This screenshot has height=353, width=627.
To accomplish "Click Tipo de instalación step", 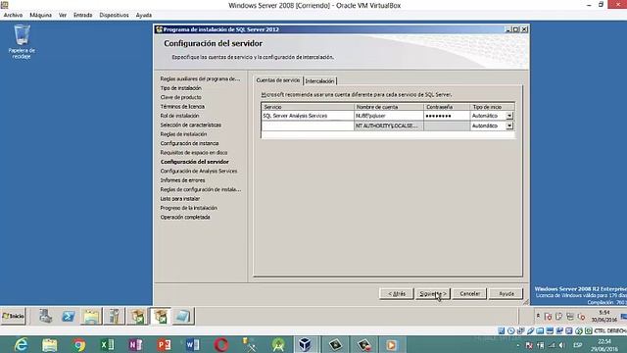I will [180, 88].
